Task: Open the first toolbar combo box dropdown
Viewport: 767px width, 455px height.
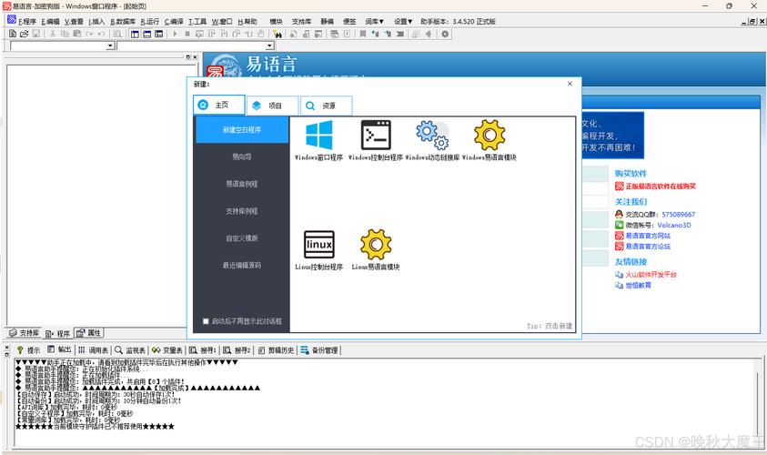Action: (111, 45)
